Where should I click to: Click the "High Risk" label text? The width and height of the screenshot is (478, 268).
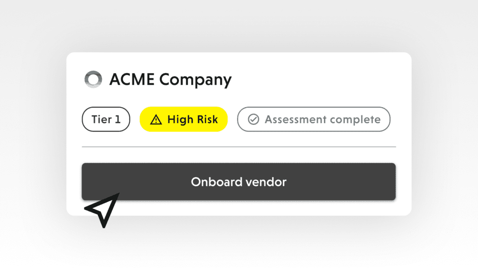click(x=192, y=120)
